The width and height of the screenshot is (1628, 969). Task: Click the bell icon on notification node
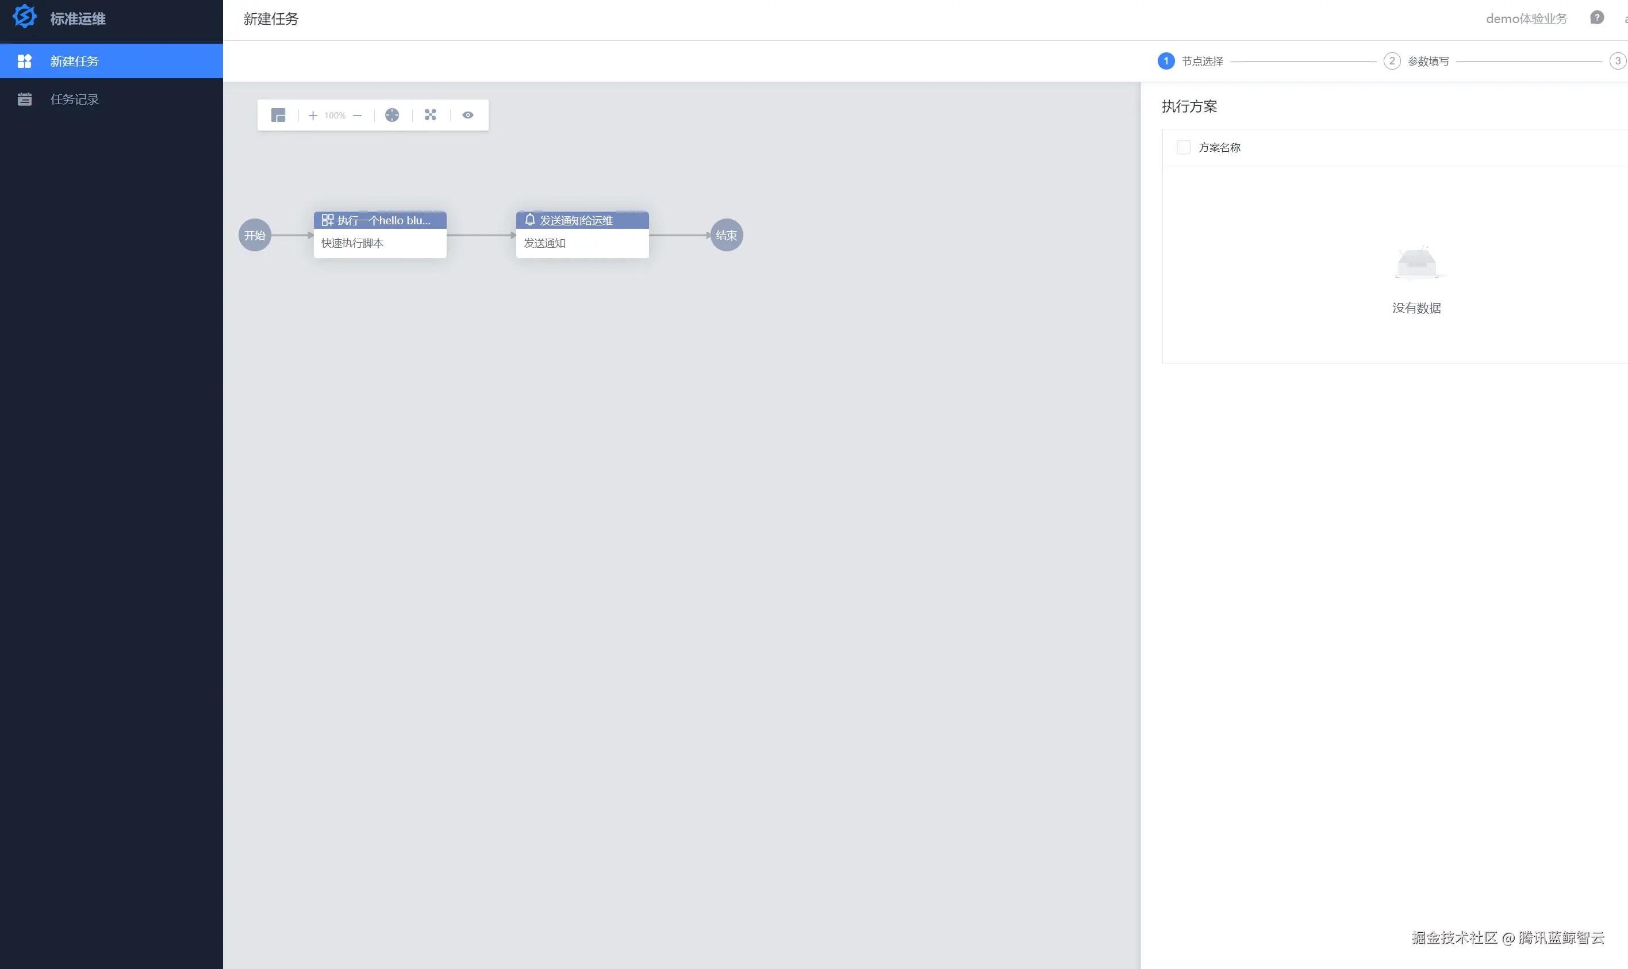point(530,220)
